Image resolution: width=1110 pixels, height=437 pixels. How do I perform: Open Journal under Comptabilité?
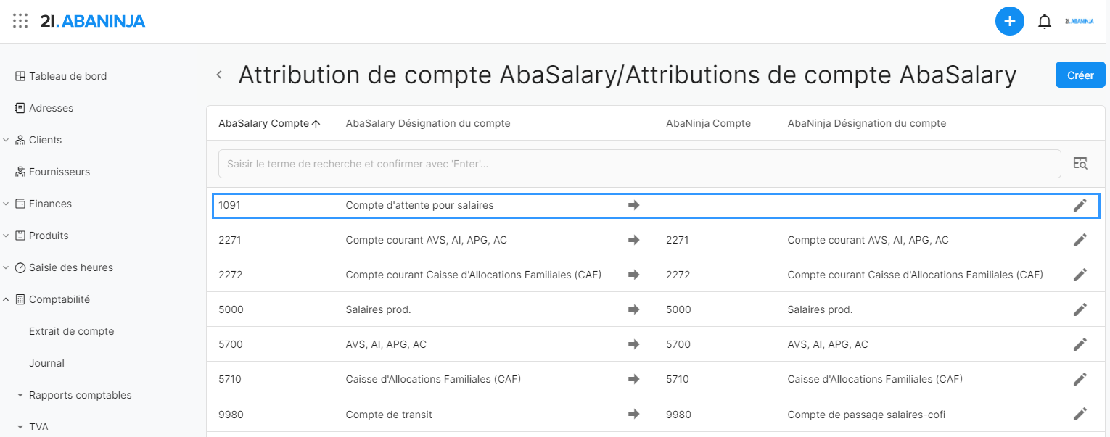tap(46, 363)
